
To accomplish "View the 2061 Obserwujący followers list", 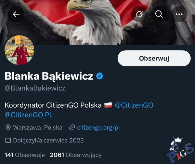I will pos(76,155).
